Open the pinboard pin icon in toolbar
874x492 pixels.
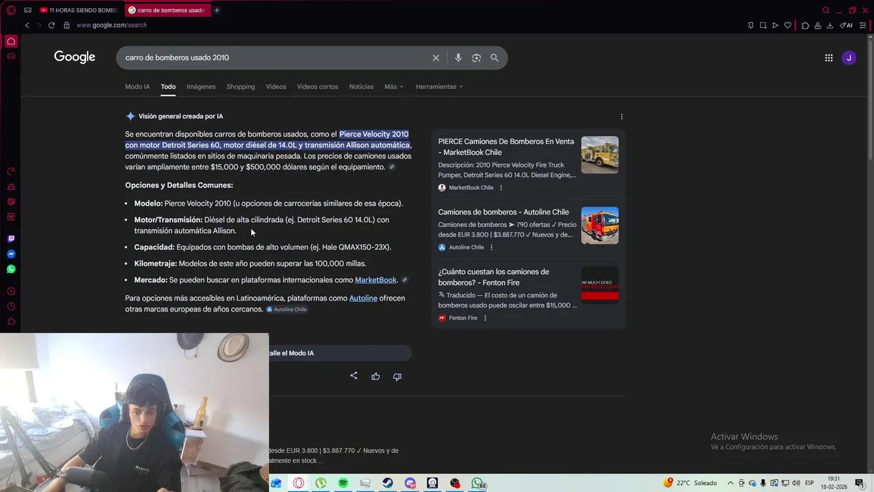750,25
